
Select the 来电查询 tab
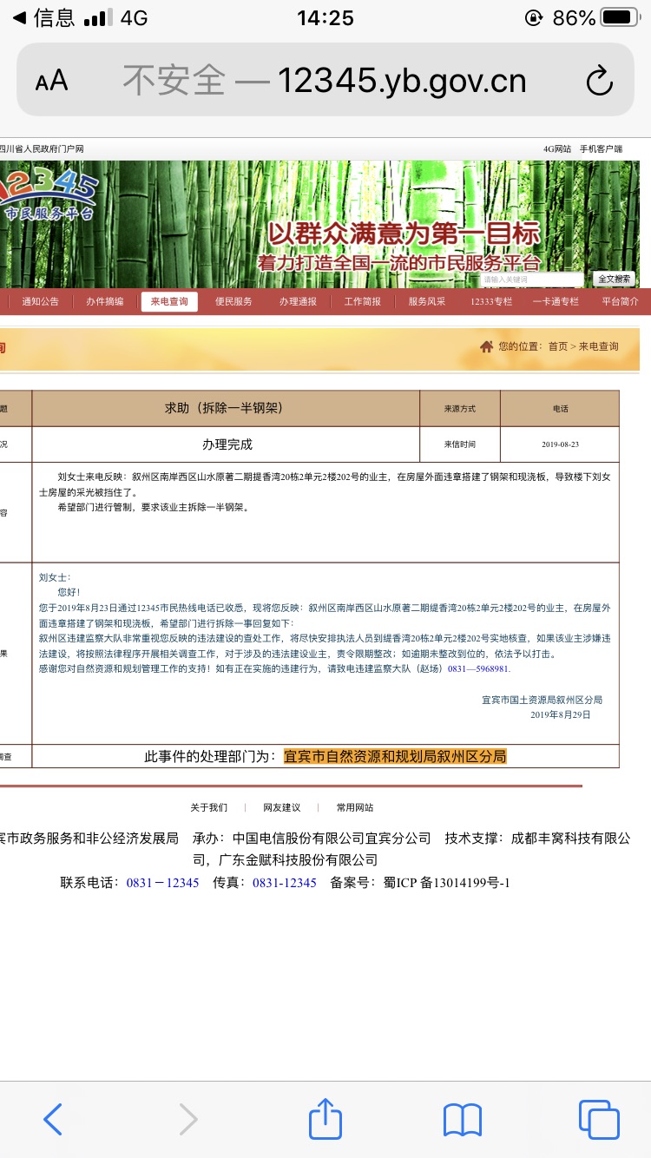click(169, 301)
